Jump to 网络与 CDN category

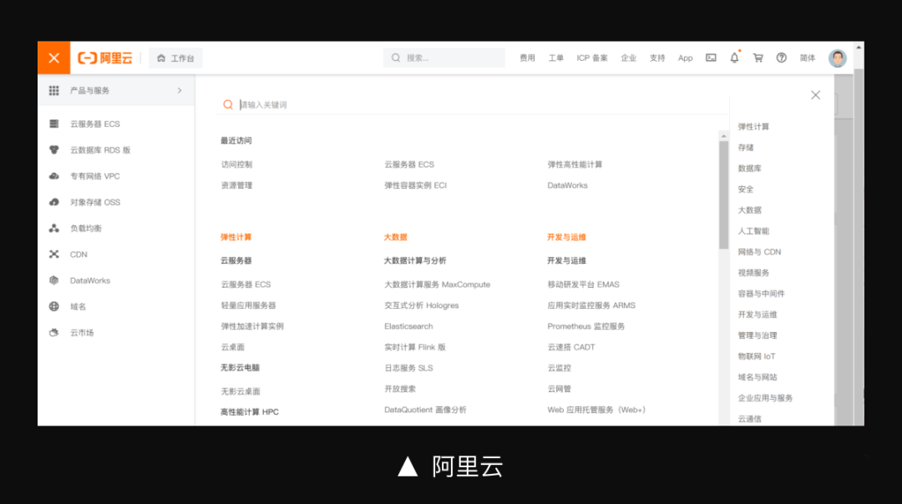[x=759, y=252]
